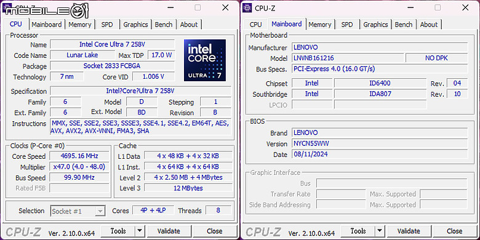This screenshot has width=480, height=240.
Task: Click BIOS Brand value LENOVO
Action: pyautogui.click(x=380, y=132)
